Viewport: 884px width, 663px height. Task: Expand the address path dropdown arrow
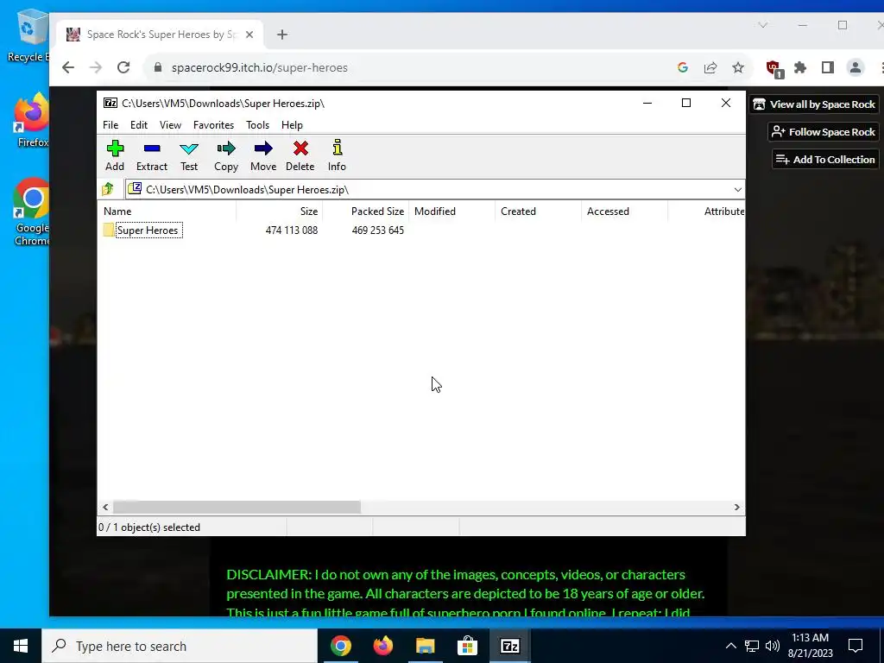(737, 189)
